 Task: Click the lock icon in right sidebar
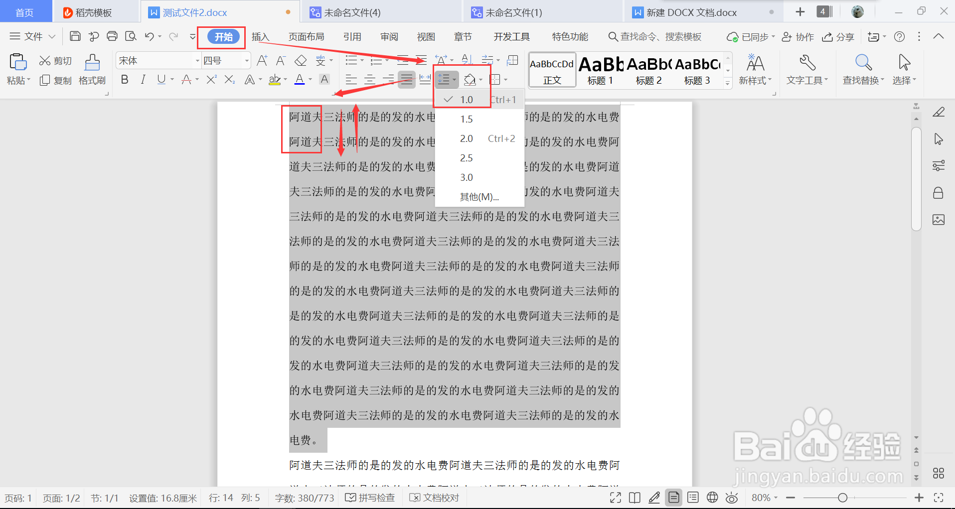coord(939,193)
